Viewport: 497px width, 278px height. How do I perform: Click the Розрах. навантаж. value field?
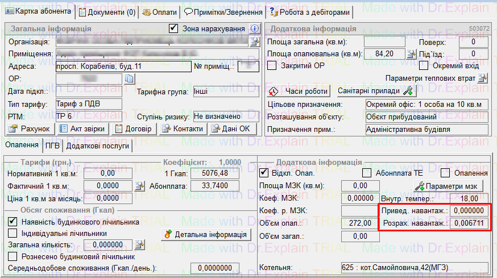pos(467,223)
